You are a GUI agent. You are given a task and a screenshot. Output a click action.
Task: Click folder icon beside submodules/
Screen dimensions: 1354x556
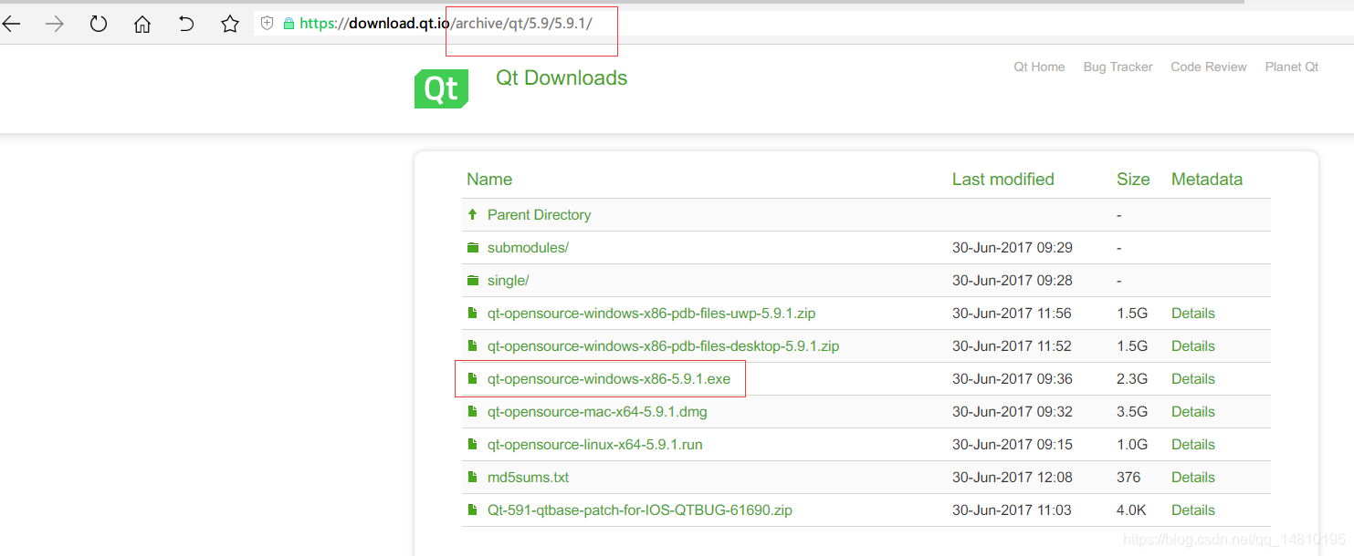(472, 248)
